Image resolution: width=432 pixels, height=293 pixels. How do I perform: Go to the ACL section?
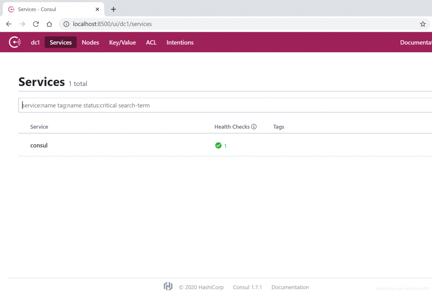tap(151, 42)
